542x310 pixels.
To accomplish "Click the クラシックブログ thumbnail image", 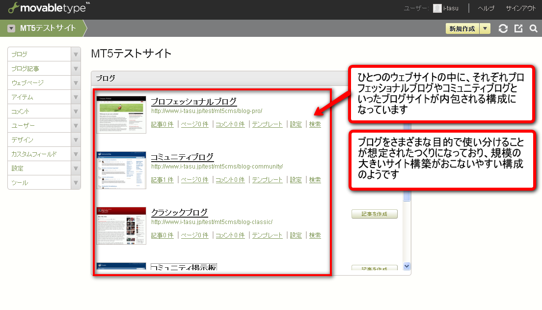I will 121,225.
